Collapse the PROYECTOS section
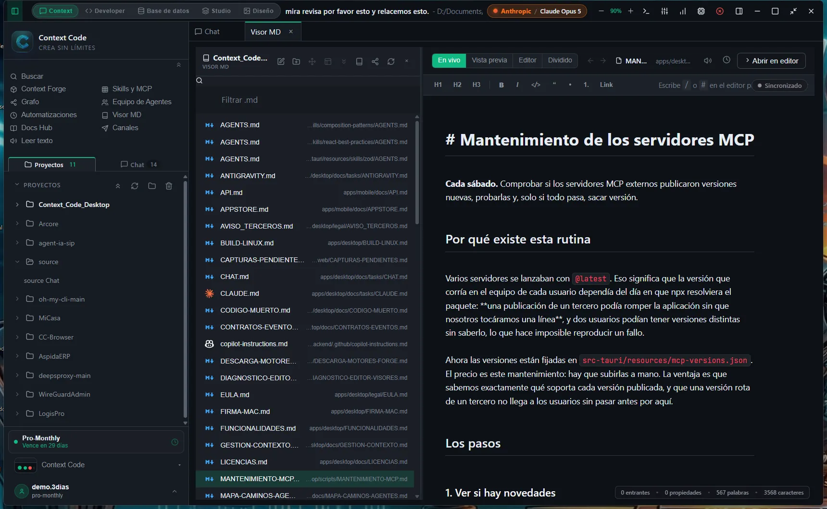 17,185
